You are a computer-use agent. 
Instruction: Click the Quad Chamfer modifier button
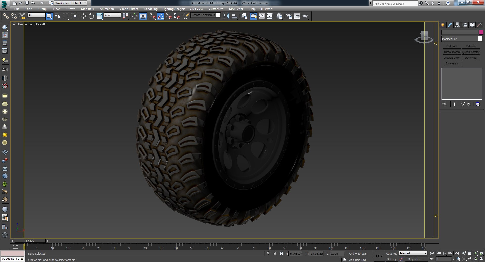471,52
